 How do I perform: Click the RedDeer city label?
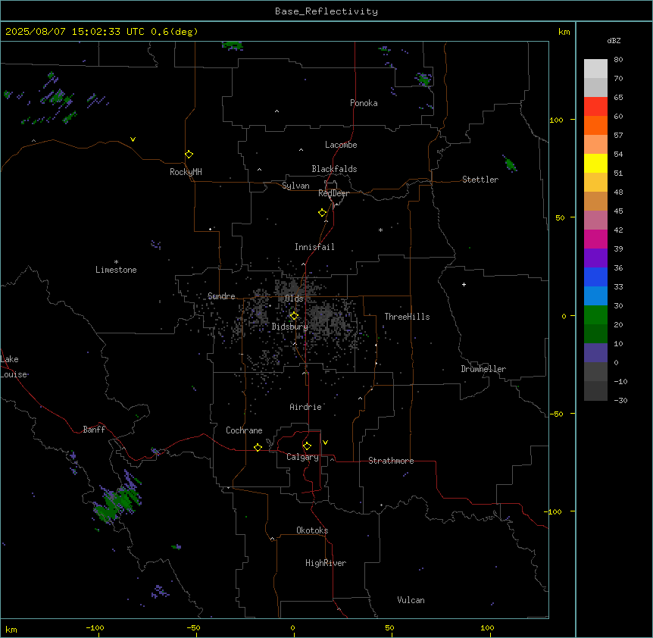pyautogui.click(x=333, y=193)
